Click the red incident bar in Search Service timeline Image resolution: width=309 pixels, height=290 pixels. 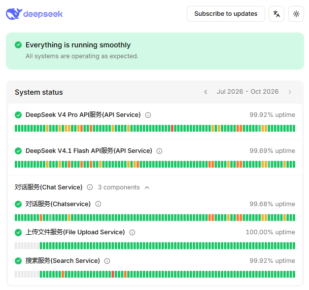pyautogui.click(x=113, y=274)
